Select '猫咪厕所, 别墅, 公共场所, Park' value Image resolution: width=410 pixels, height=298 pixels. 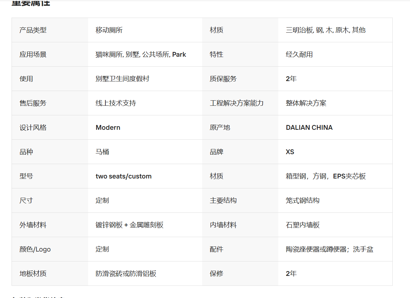tap(141, 54)
